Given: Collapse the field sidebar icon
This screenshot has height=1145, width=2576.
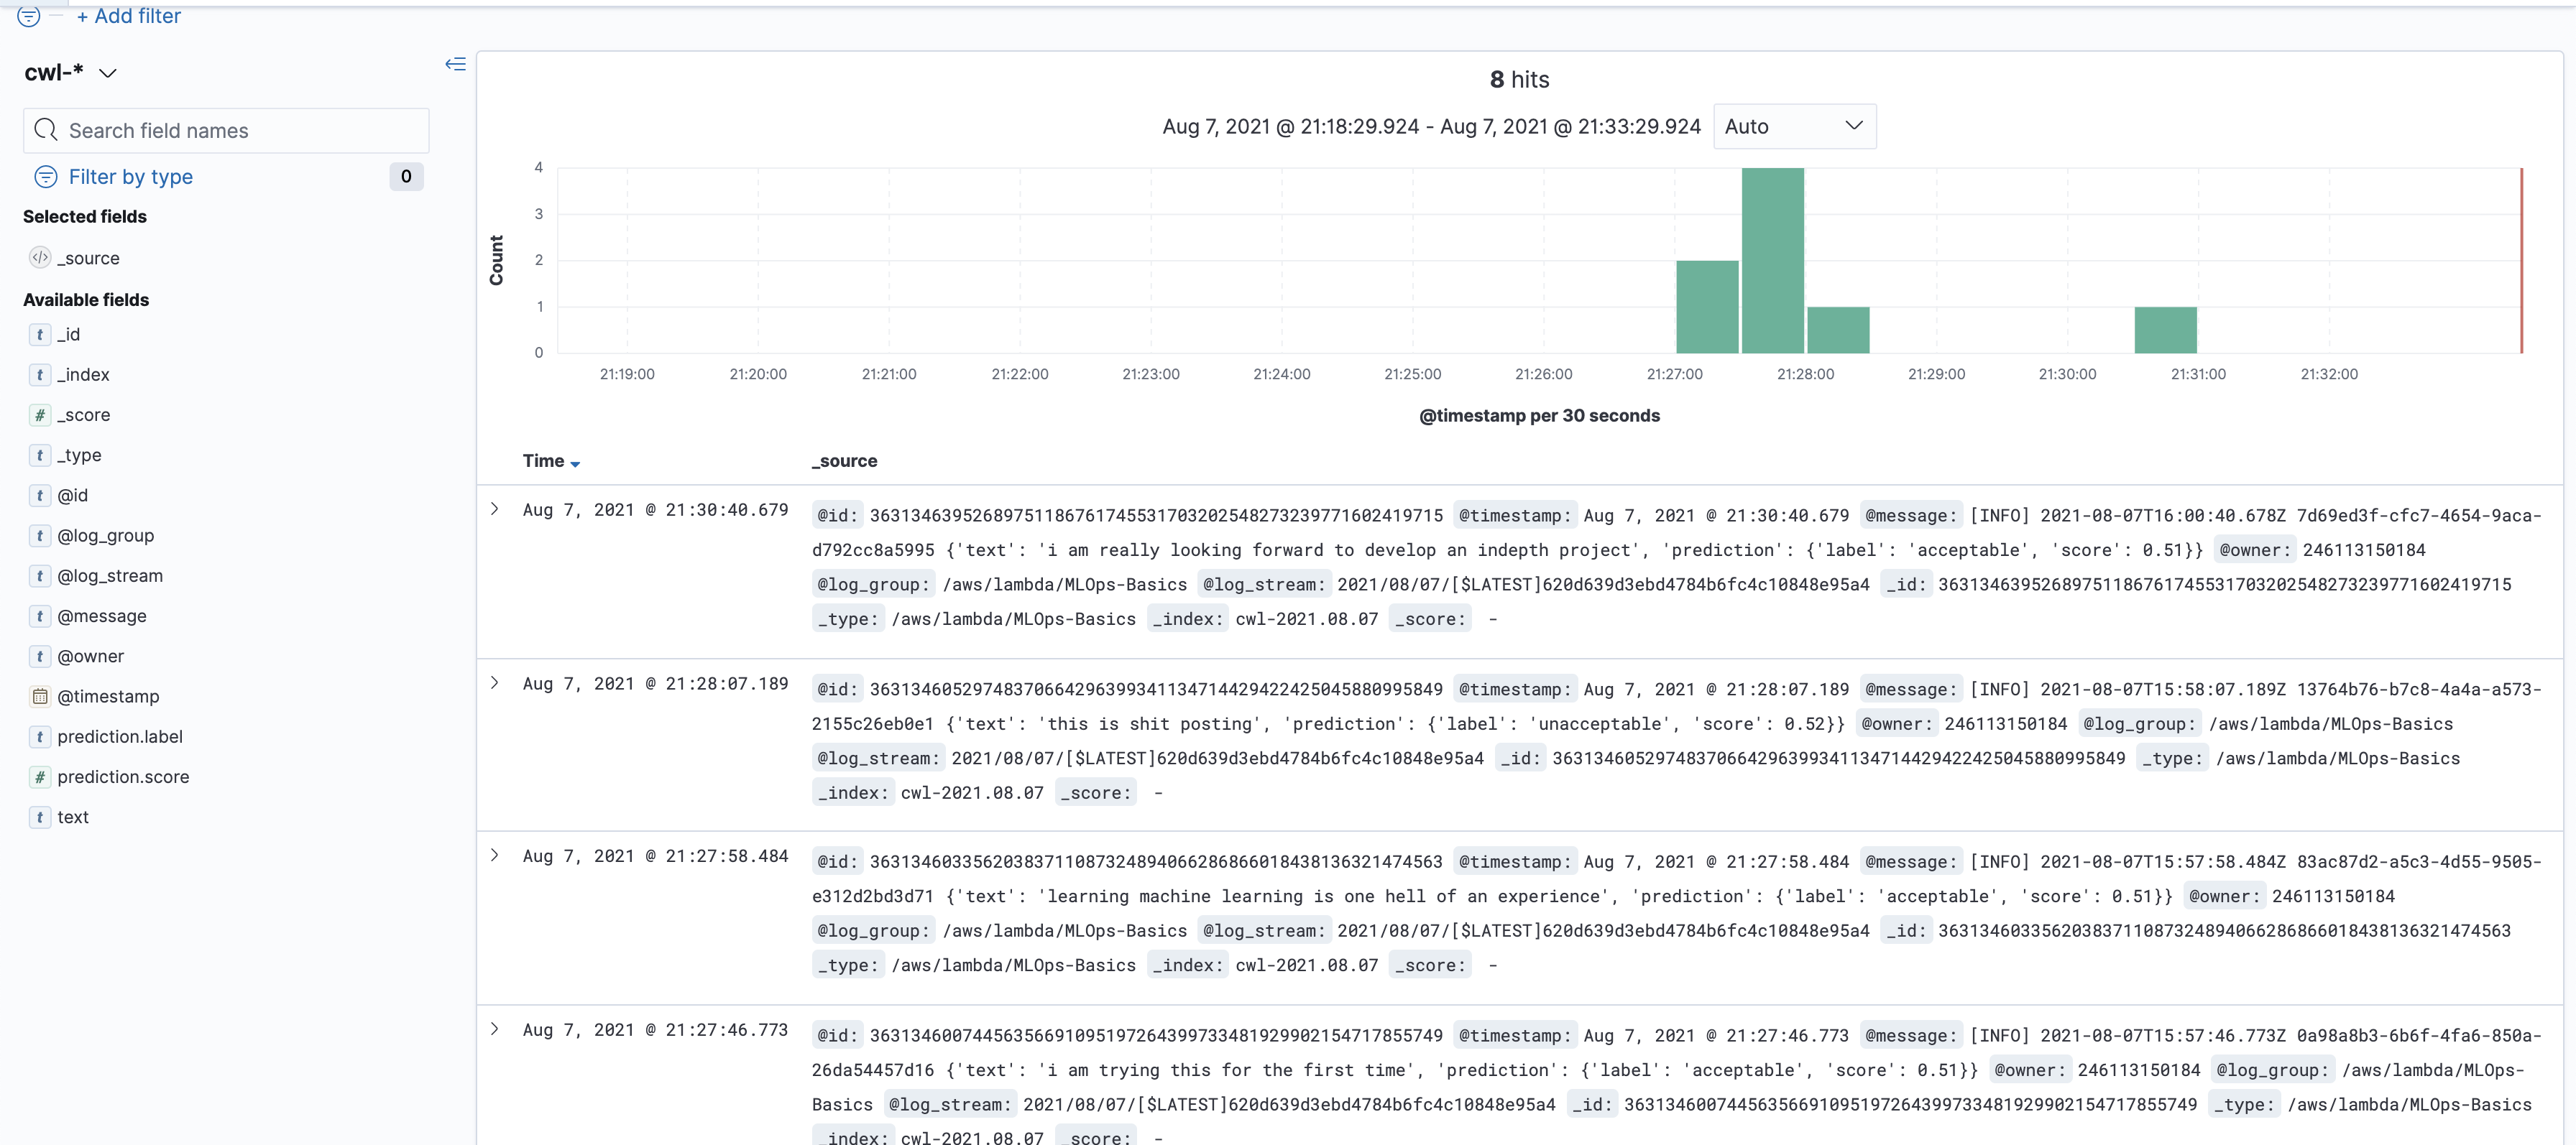Looking at the screenshot, I should click(455, 64).
